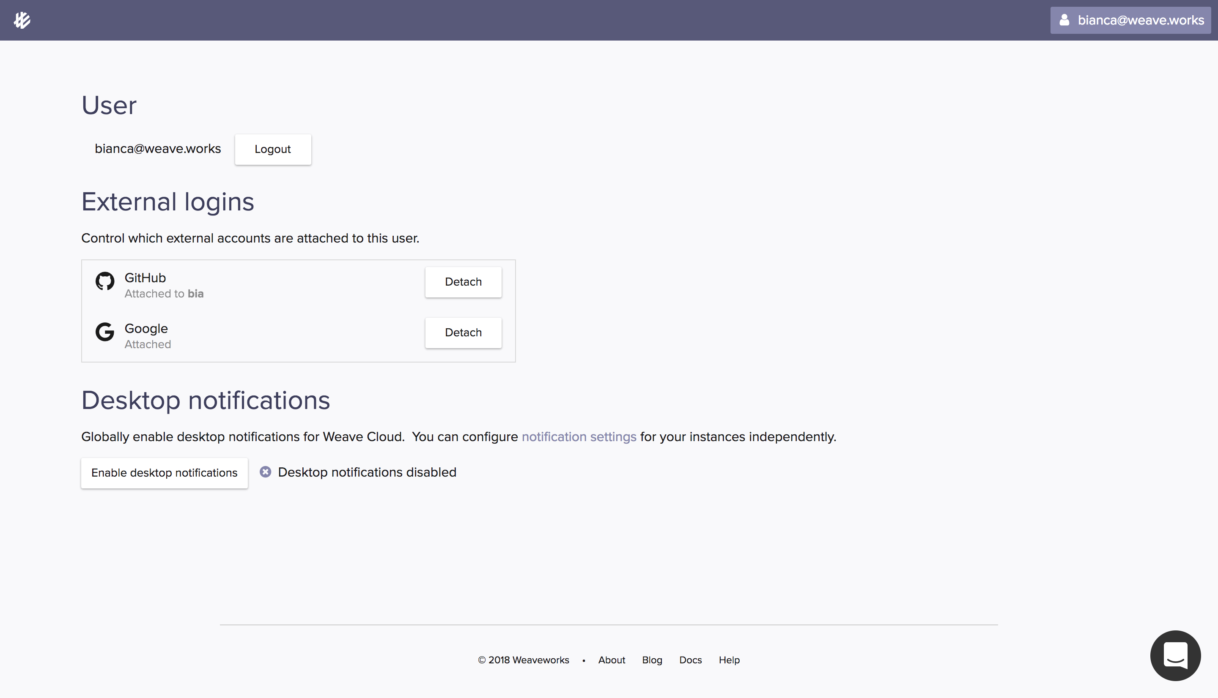The image size is (1218, 698).
Task: Detach the Google account
Action: point(462,332)
